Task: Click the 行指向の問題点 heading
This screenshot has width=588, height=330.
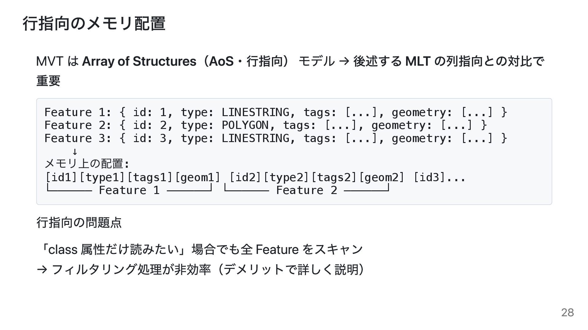Action: [x=79, y=222]
